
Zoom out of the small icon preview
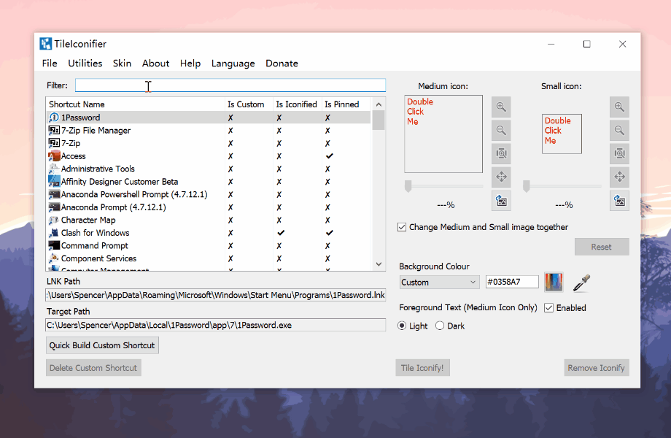pyautogui.click(x=619, y=130)
